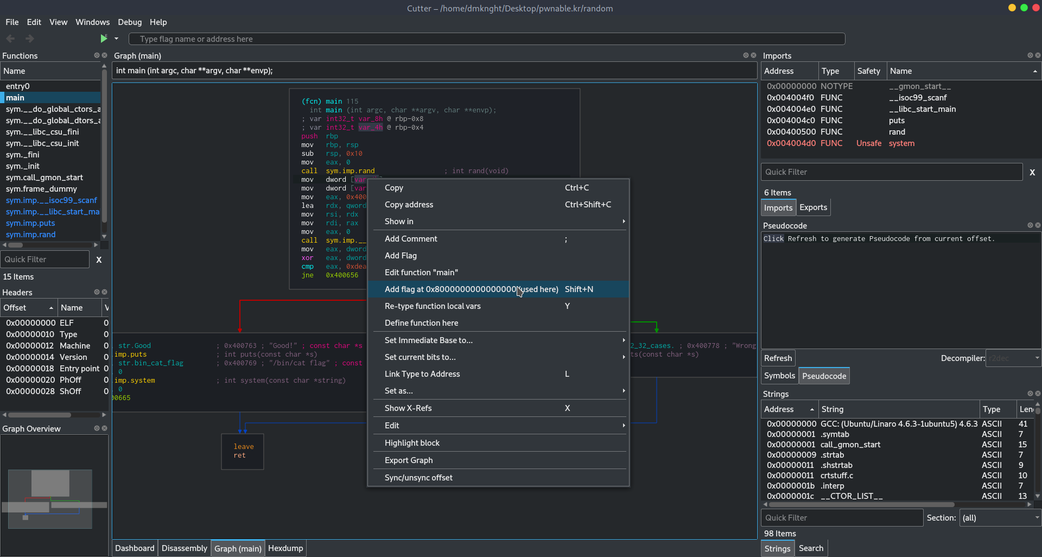
Task: Select the Unsafe system import row
Action: click(x=900, y=143)
